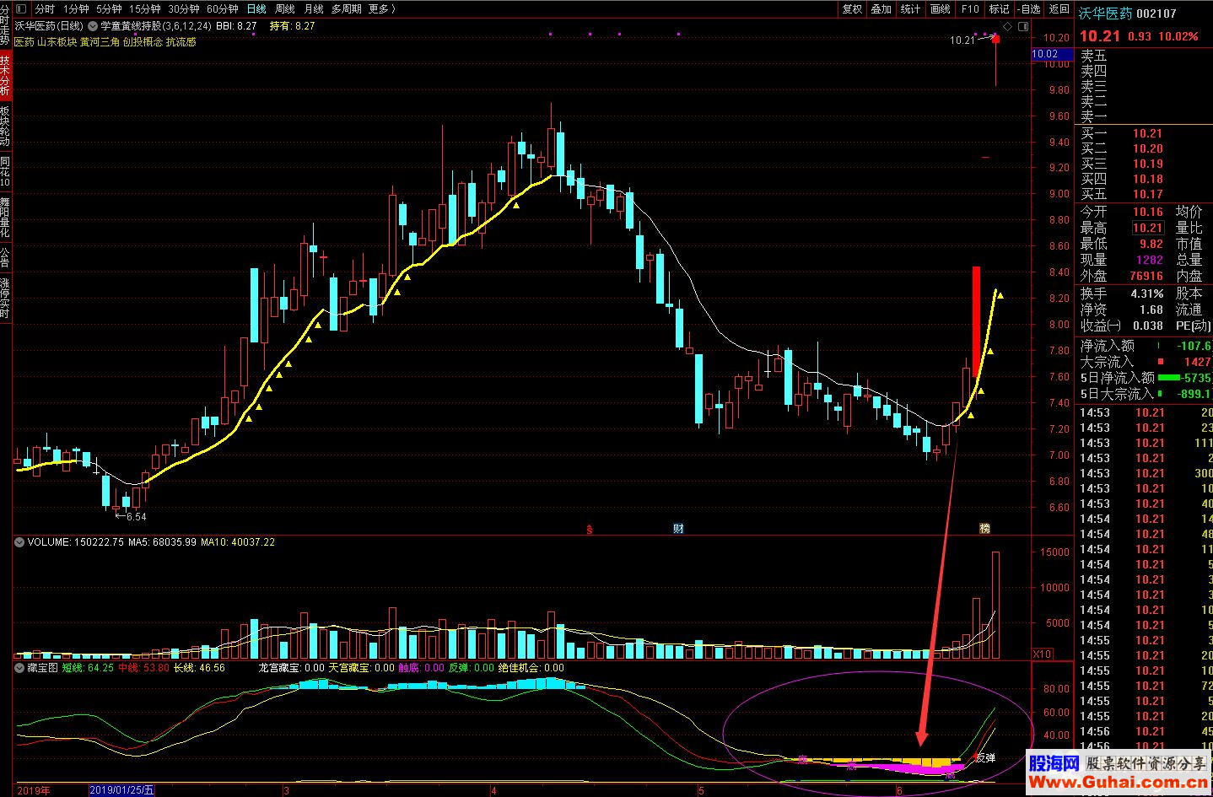Click the 最高 value 10.21 box
The height and width of the screenshot is (797, 1213).
(x=1147, y=228)
